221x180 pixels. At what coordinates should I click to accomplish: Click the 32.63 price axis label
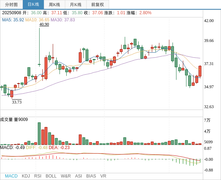click(209, 107)
